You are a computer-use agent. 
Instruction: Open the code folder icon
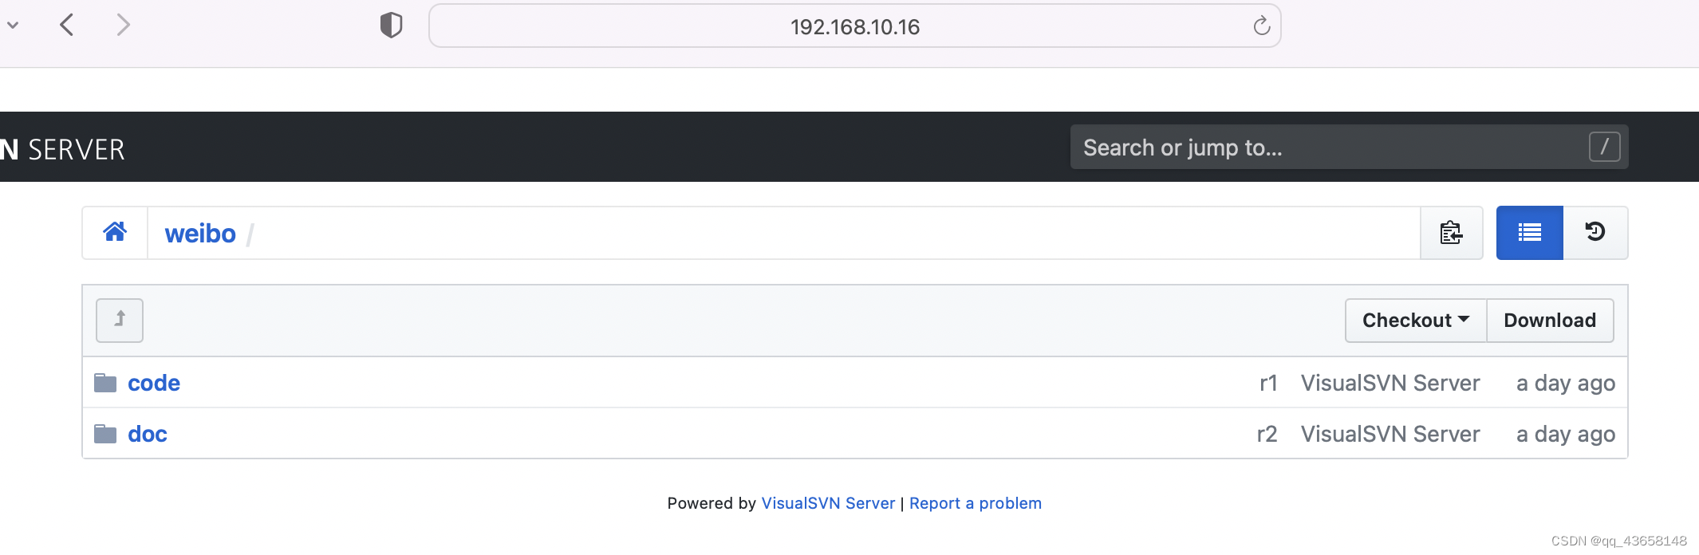pyautogui.click(x=105, y=383)
